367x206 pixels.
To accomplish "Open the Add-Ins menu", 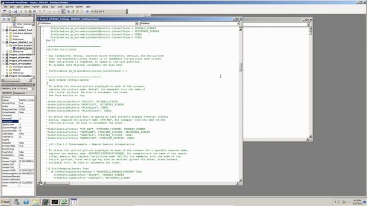I will [x=69, y=7].
